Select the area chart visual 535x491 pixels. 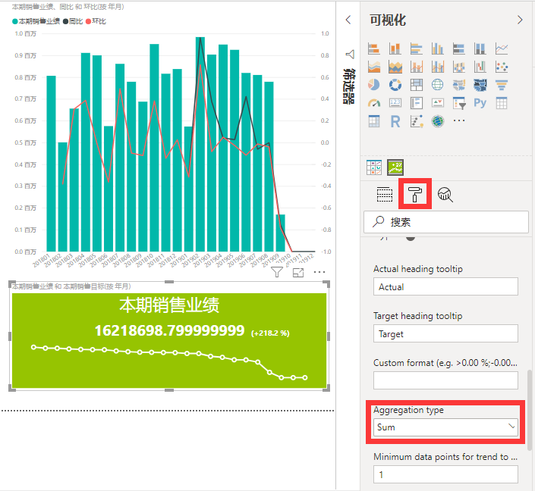pos(374,67)
